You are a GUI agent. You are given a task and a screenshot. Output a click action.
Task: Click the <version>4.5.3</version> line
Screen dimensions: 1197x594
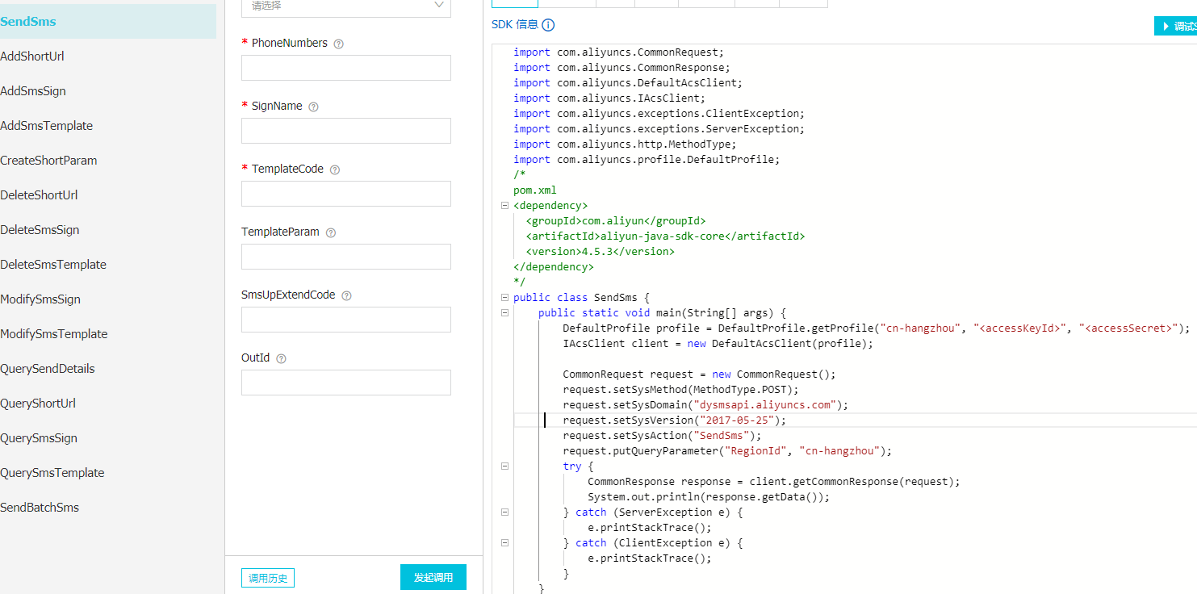coord(601,252)
